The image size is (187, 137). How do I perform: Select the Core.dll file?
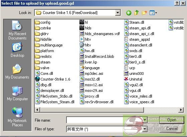pyautogui.click(x=44, y=74)
